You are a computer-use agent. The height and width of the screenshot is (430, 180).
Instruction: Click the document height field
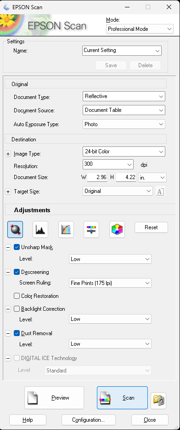pyautogui.click(x=126, y=177)
